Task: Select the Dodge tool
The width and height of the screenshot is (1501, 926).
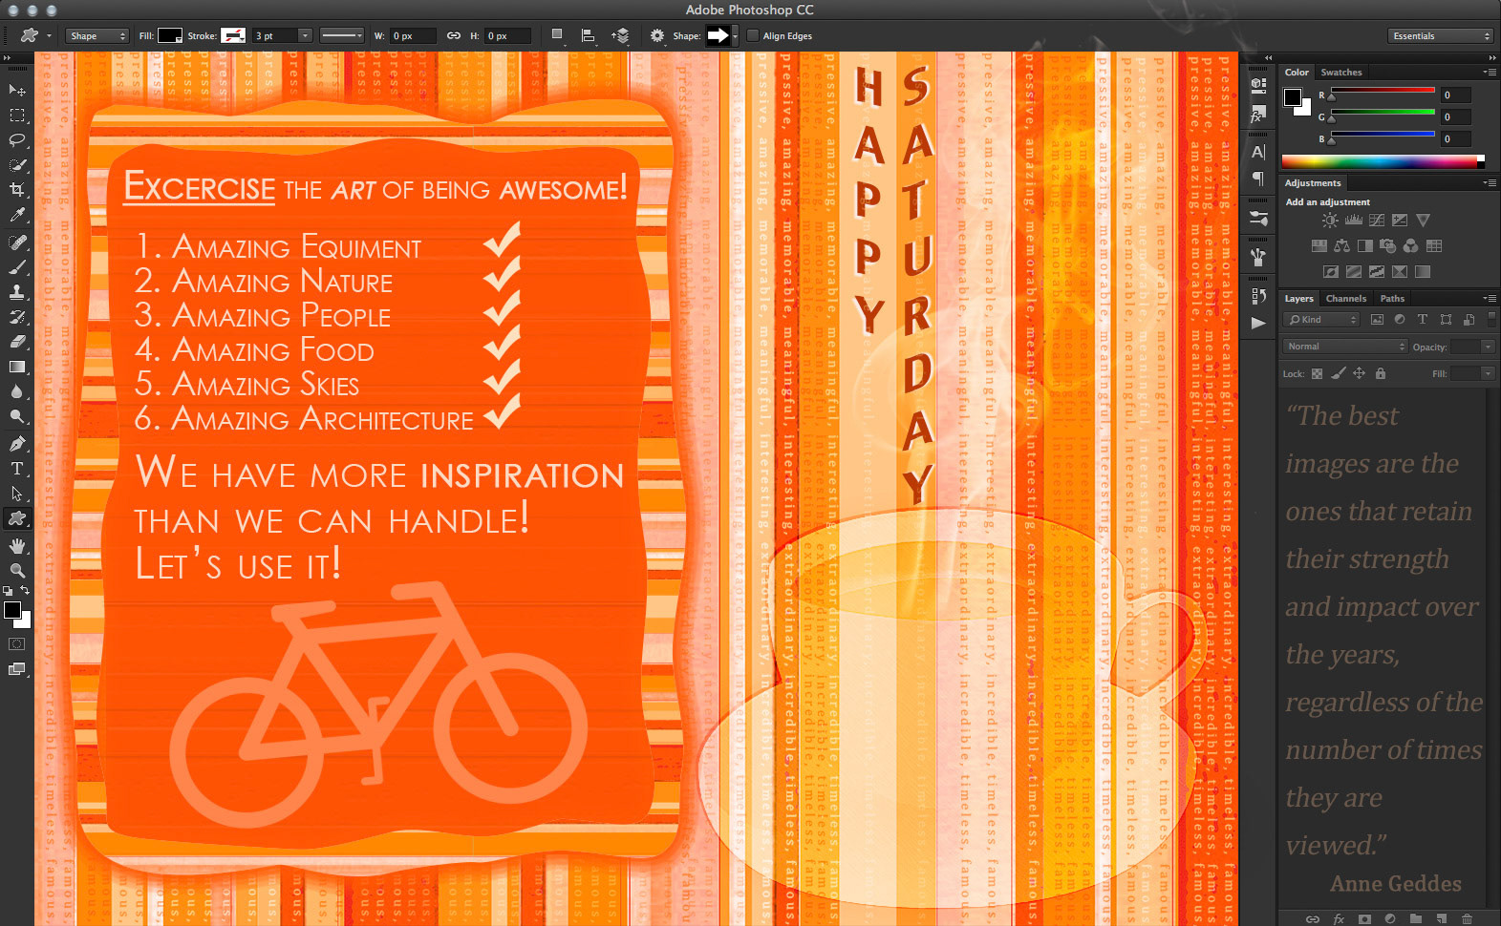Action: click(16, 416)
